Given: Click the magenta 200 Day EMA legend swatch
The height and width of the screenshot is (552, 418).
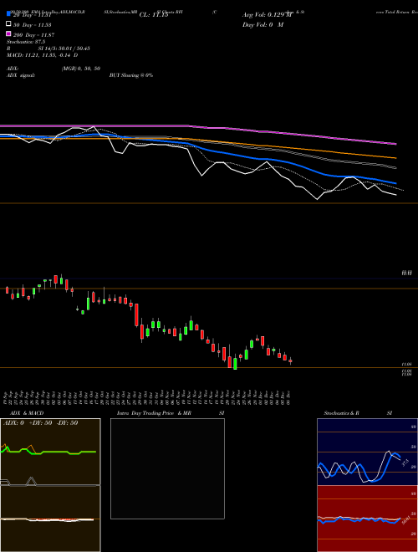Looking at the screenshot, I should click(x=8, y=33).
